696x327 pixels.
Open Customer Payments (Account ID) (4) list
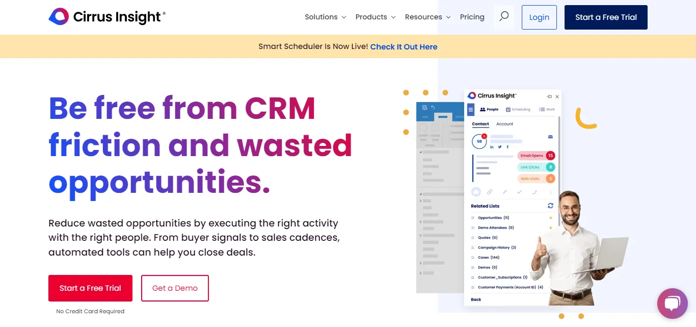(511, 287)
